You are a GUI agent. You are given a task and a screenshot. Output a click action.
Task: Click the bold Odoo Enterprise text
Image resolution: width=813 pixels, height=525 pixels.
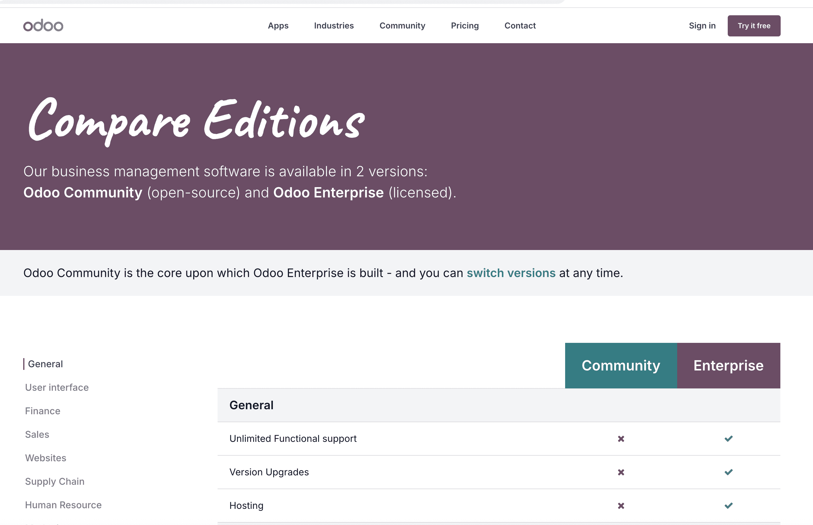[328, 193]
